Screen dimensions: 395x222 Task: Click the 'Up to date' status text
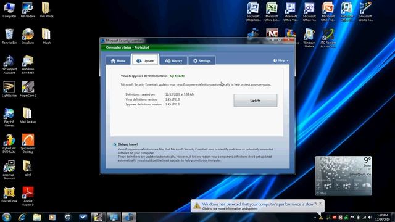pos(177,76)
